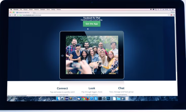The height and width of the screenshot is (112, 186).
Task: Launch Photoshop from the dock
Action: coord(108,99)
